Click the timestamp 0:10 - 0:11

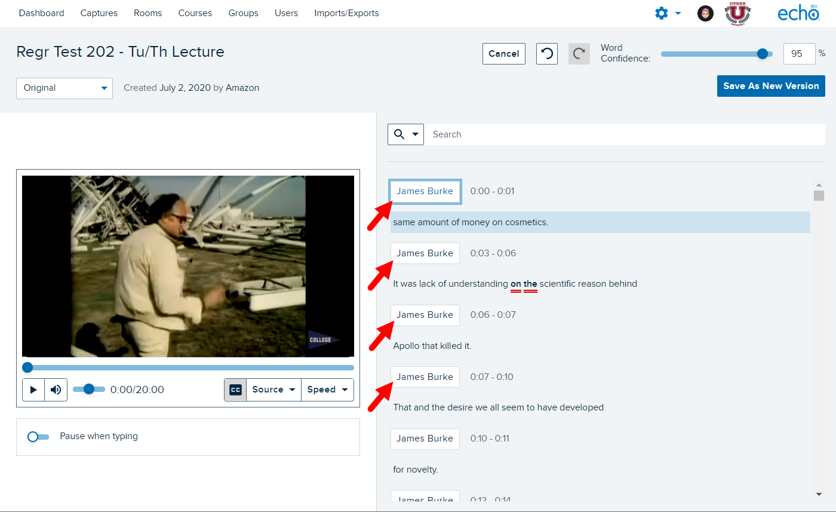point(490,439)
